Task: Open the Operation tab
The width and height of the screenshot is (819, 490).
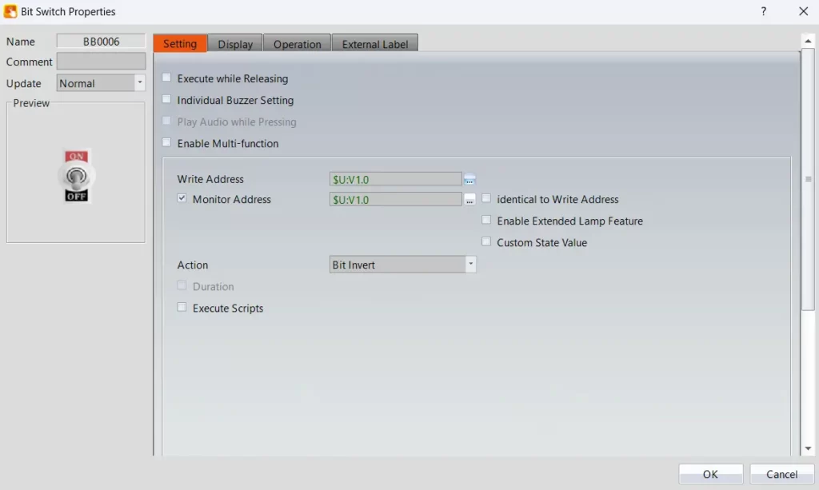Action: coord(297,44)
